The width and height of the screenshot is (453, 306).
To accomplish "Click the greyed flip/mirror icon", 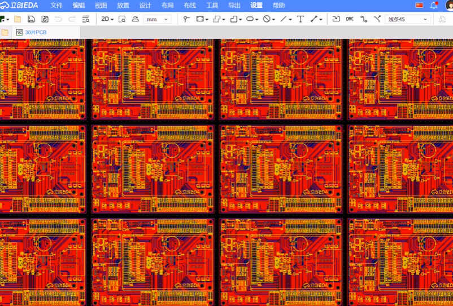I will click(442, 19).
